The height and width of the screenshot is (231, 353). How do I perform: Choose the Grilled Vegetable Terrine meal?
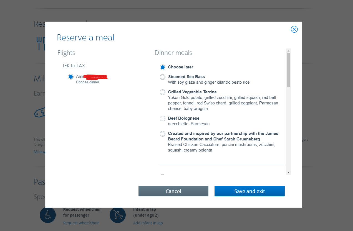(x=163, y=92)
